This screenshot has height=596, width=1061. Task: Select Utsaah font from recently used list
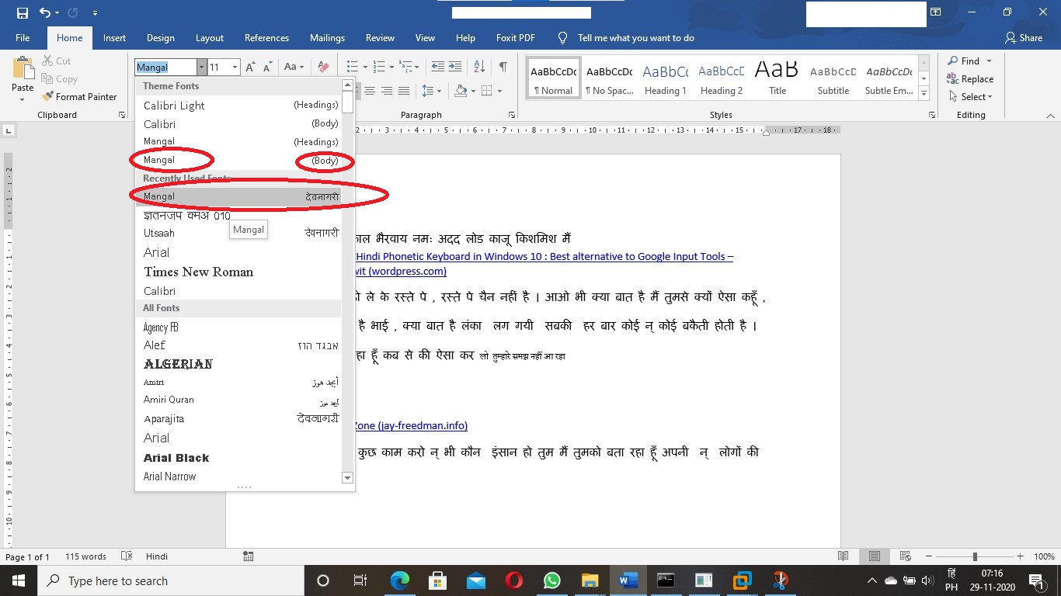[238, 233]
